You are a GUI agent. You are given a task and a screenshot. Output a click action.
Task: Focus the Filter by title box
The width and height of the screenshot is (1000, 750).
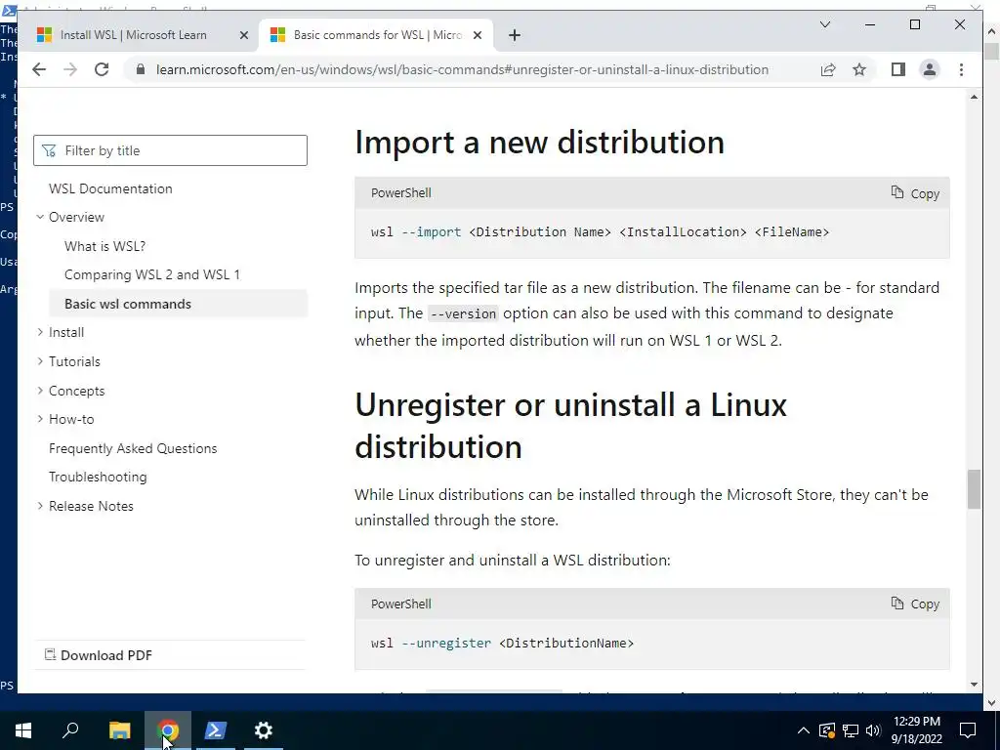coord(170,150)
